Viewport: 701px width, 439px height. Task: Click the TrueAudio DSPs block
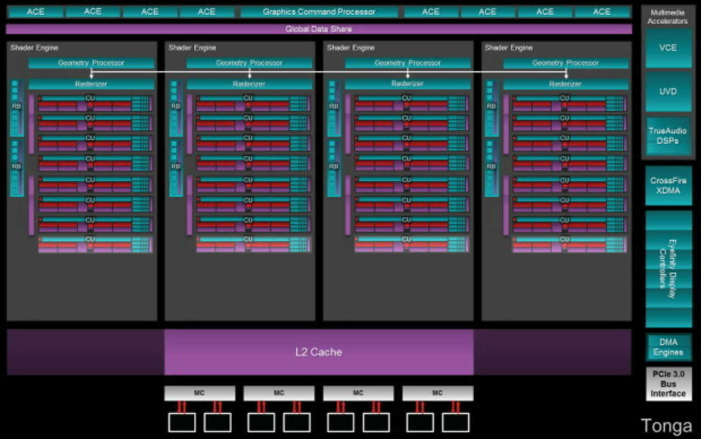668,135
